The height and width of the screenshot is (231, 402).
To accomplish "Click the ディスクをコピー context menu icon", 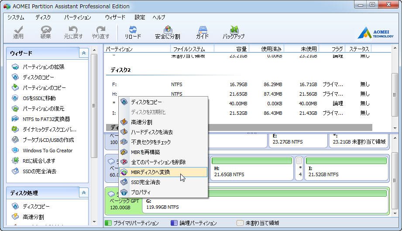I will 124,102.
